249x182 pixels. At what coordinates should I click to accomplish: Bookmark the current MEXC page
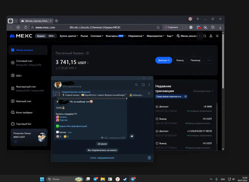(x=158, y=27)
